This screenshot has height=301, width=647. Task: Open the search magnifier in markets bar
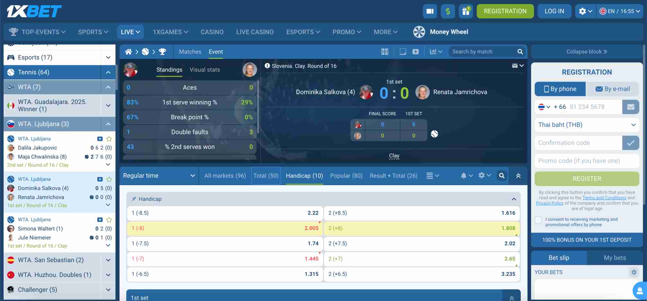(502, 176)
